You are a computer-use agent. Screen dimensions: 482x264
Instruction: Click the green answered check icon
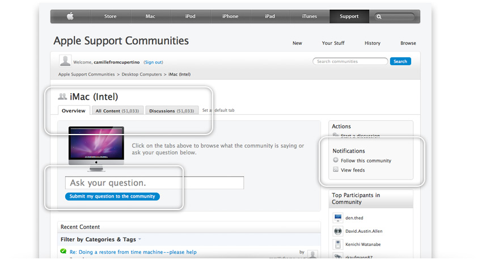[x=64, y=251]
